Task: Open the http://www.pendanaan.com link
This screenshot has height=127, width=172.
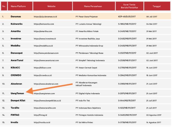Action: point(46,53)
